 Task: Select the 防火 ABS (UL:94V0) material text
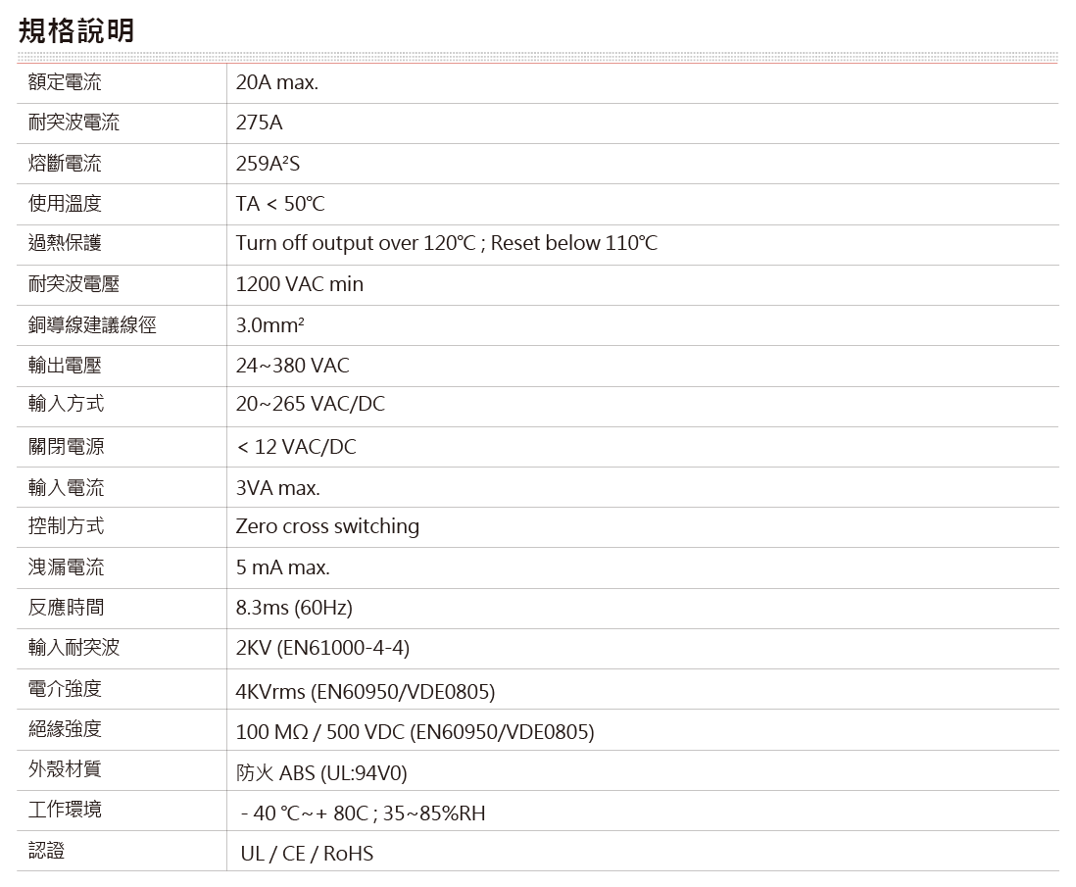click(x=320, y=773)
